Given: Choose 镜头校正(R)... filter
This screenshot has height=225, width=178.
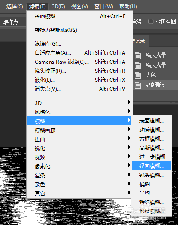Looking at the screenshot, I should (x=80, y=71).
